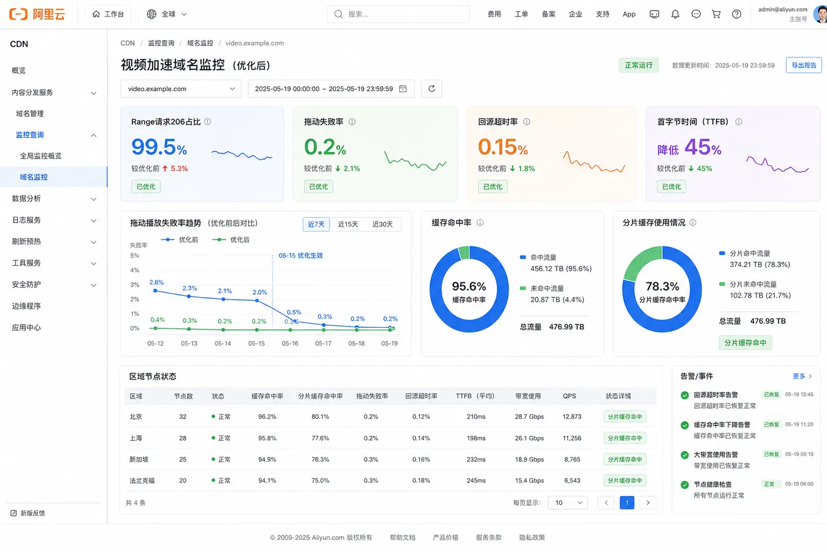
Task: Switch trend chart to 近15天 tab
Action: (348, 224)
